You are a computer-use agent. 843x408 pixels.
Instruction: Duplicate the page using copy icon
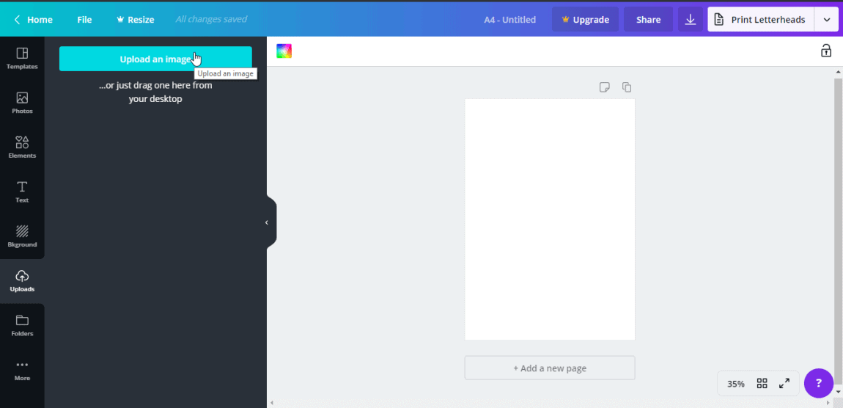(627, 87)
